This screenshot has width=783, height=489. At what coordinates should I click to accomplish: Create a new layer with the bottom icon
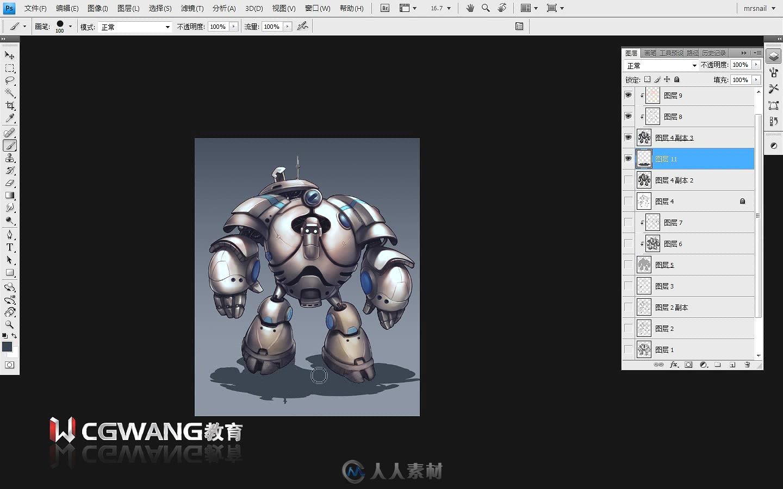pos(732,365)
